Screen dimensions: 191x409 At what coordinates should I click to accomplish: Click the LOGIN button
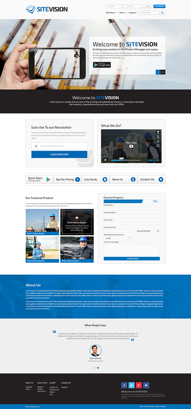[x=147, y=6]
